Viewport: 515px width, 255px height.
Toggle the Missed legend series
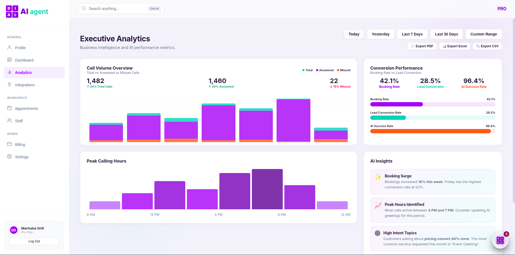(x=344, y=70)
